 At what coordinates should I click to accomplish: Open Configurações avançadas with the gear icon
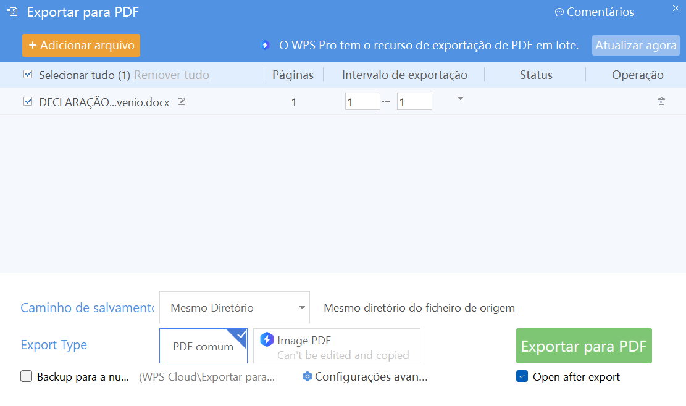point(307,376)
